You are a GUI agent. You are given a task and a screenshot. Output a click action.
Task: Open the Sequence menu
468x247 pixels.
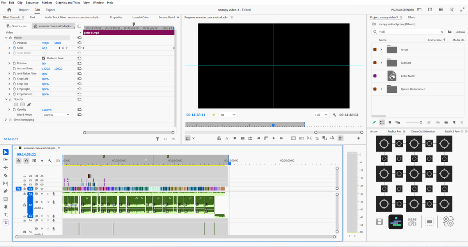click(x=32, y=2)
